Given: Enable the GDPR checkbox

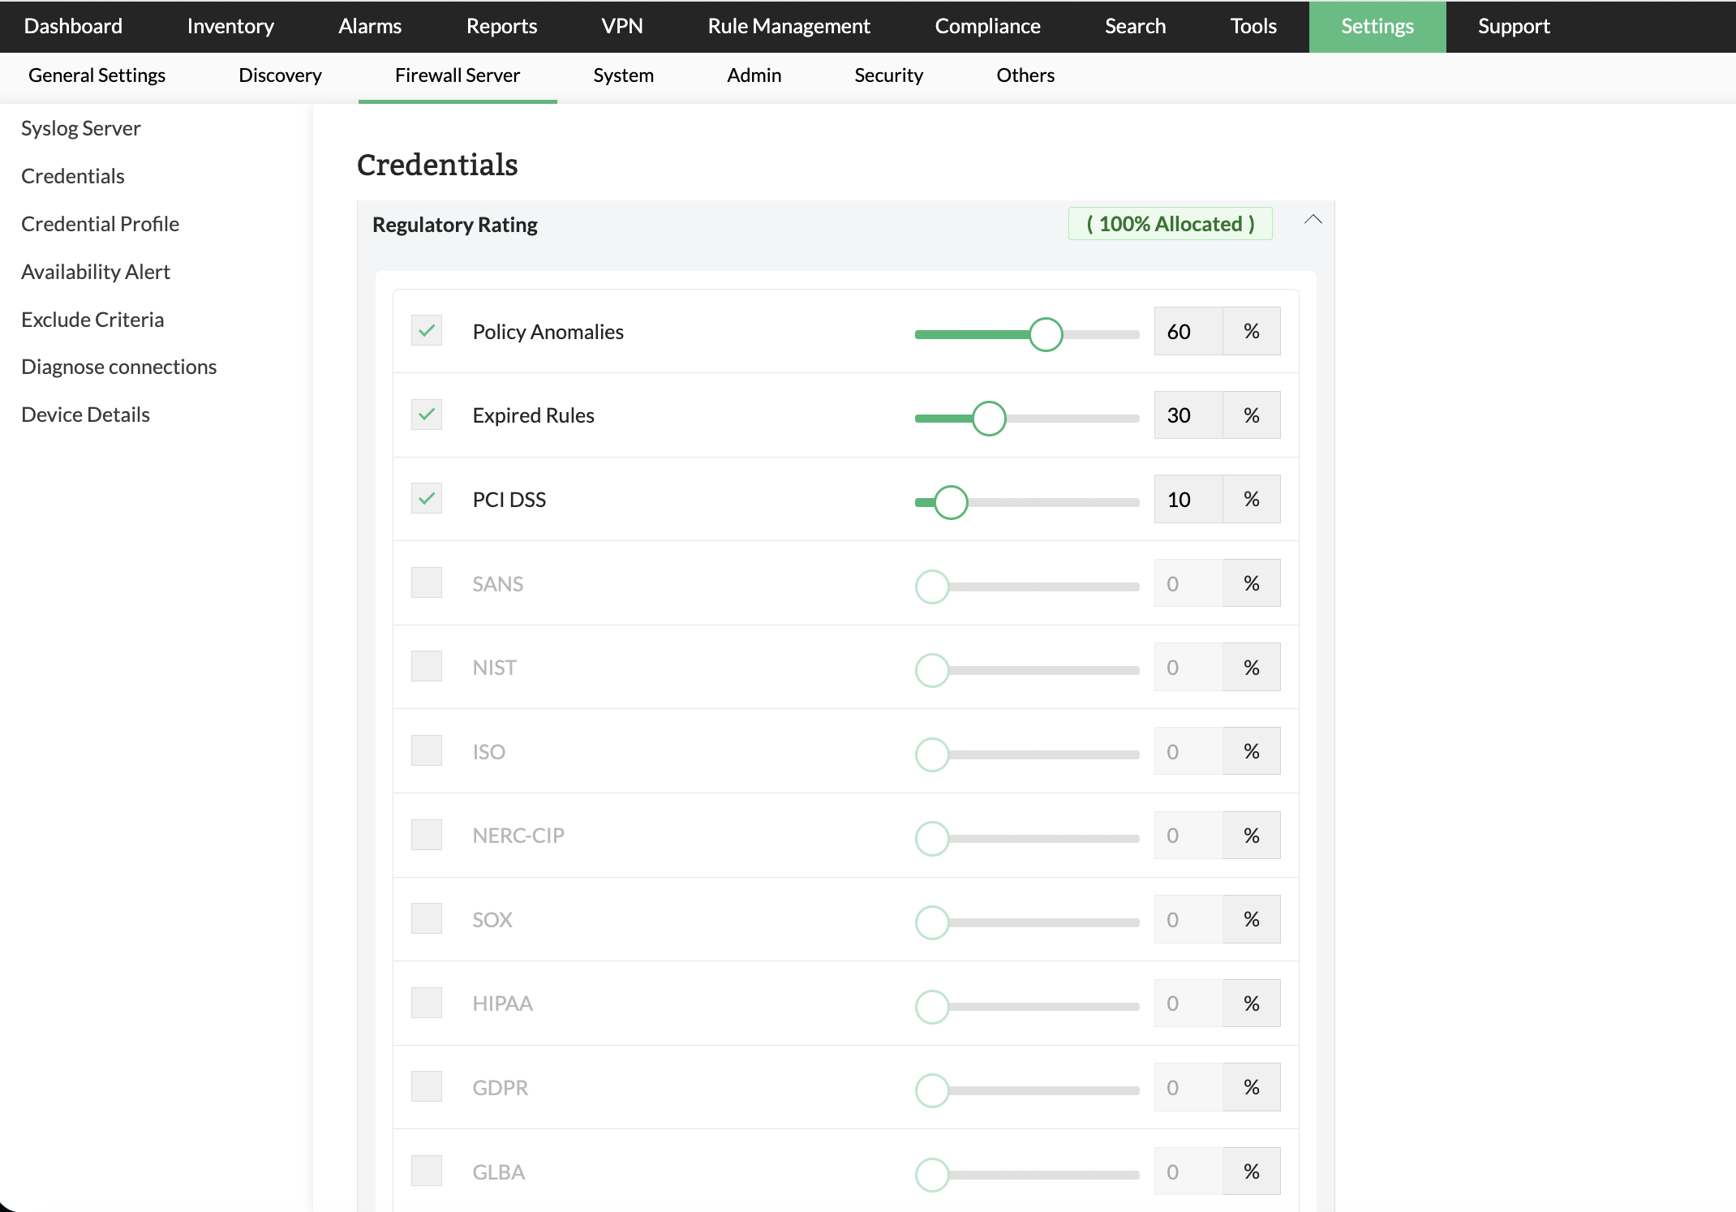Looking at the screenshot, I should click(x=427, y=1087).
